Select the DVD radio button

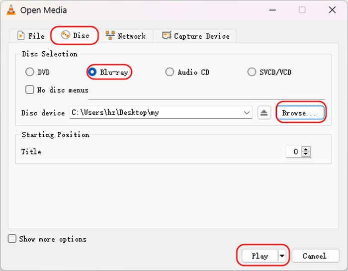pyautogui.click(x=30, y=72)
